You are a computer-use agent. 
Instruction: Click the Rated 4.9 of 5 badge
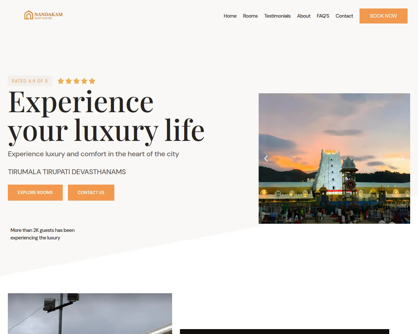[30, 81]
